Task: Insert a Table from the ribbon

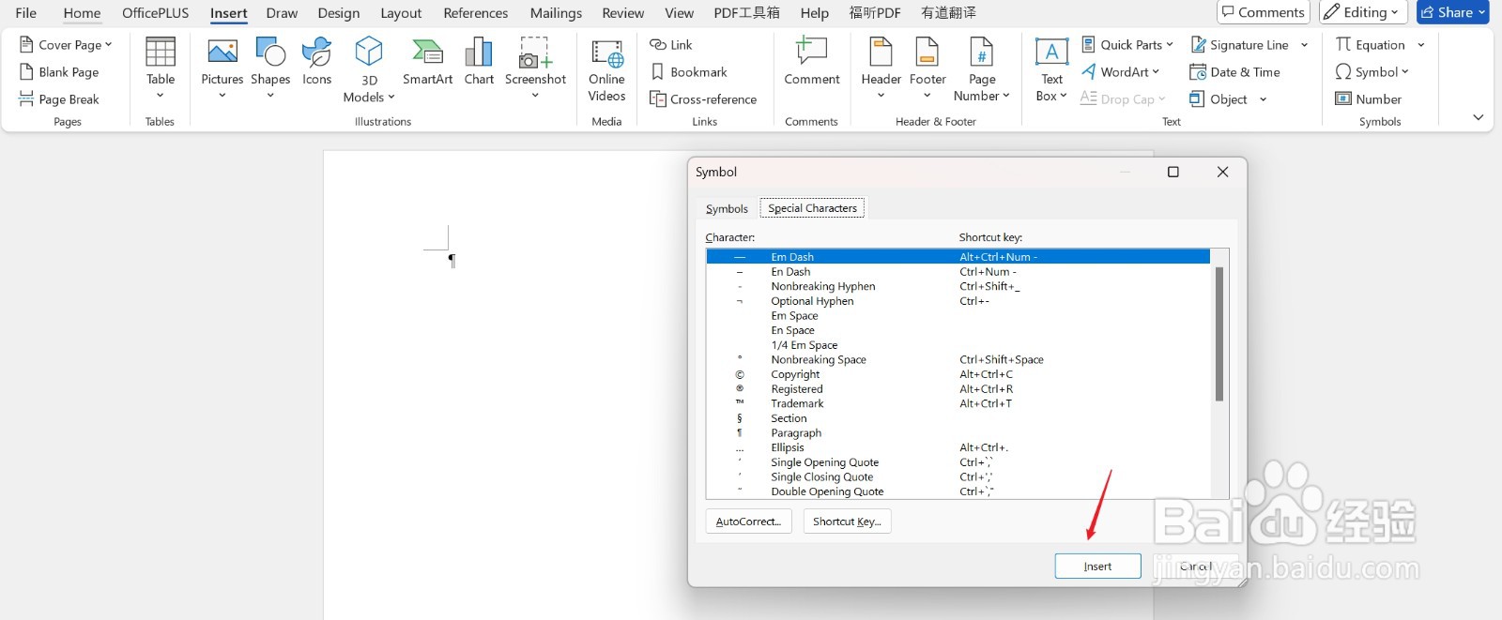Action: pyautogui.click(x=161, y=68)
